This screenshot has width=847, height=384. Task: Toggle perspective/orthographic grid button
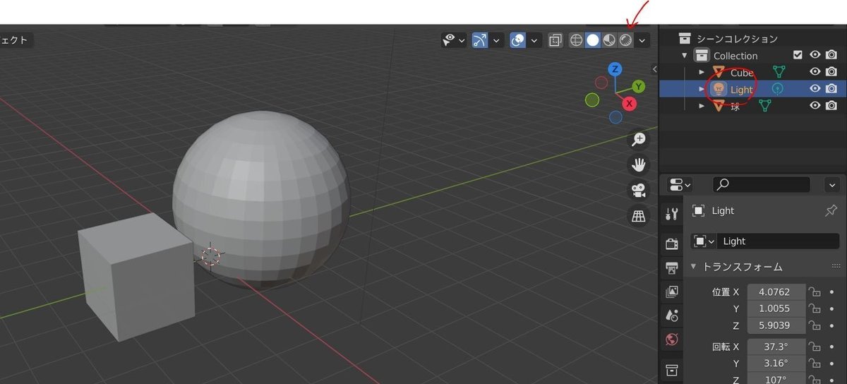pyautogui.click(x=638, y=216)
